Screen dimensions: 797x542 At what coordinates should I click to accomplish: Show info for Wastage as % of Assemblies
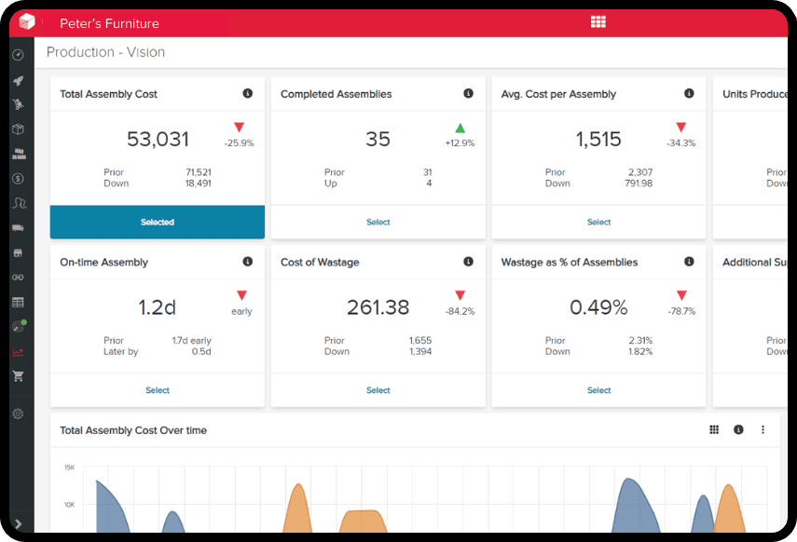point(689,262)
